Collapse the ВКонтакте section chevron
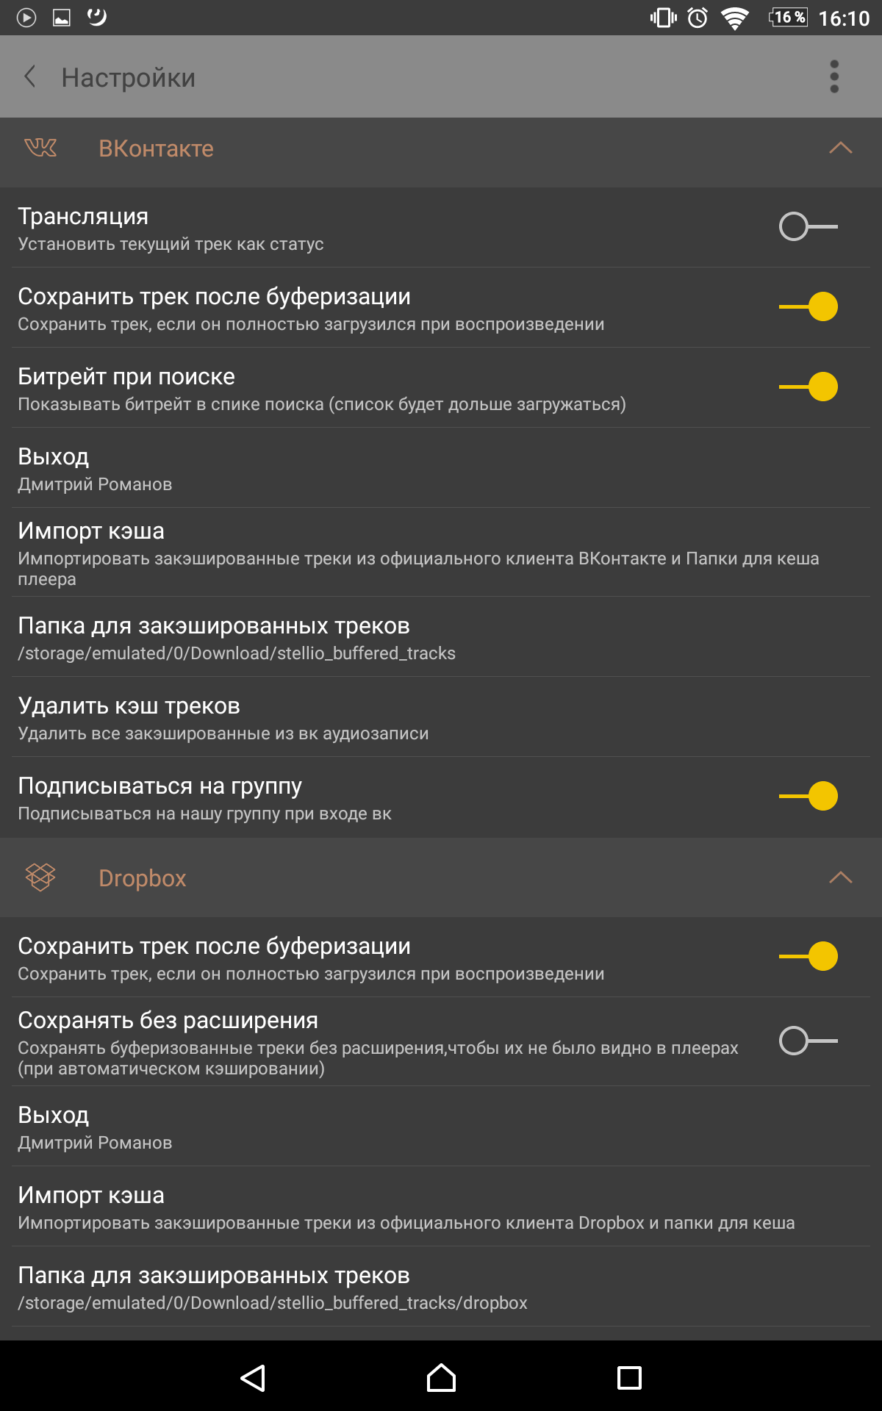The height and width of the screenshot is (1411, 882). (x=840, y=148)
